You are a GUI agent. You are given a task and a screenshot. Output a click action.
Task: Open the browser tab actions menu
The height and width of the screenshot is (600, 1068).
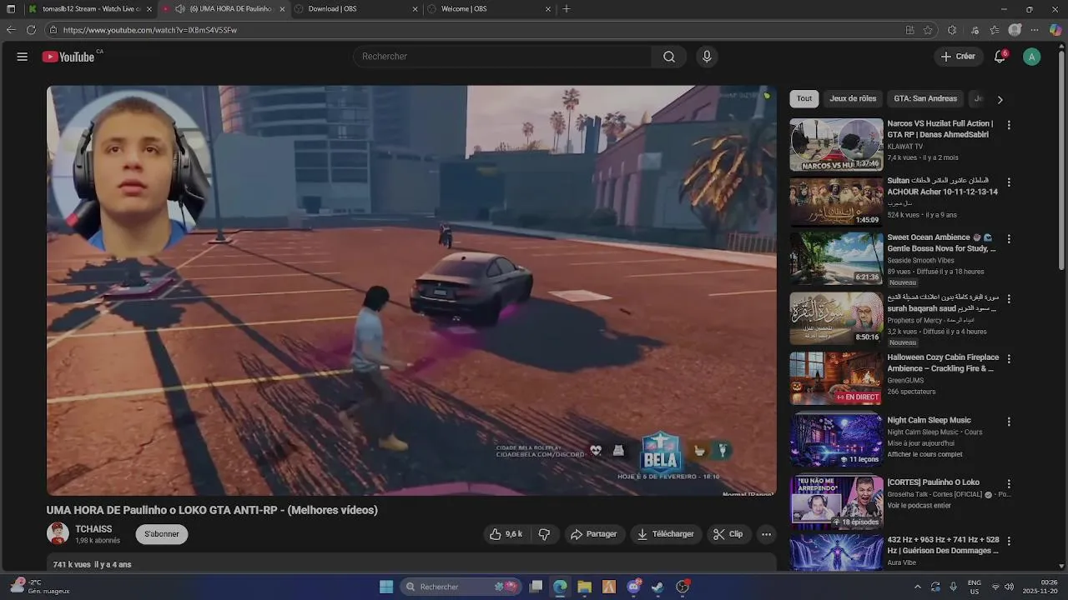click(11, 9)
